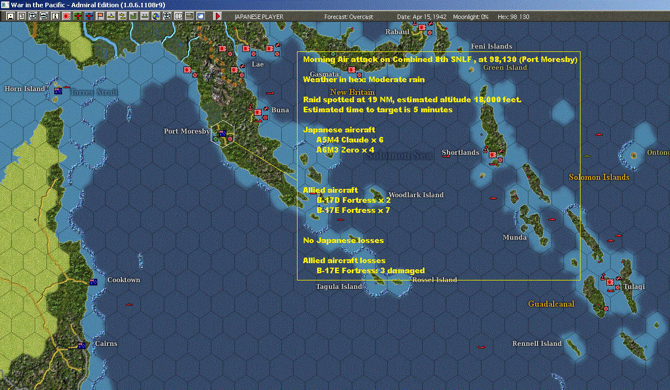Open the document report list icon
Viewport: 670px width, 390px height.
(22, 16)
